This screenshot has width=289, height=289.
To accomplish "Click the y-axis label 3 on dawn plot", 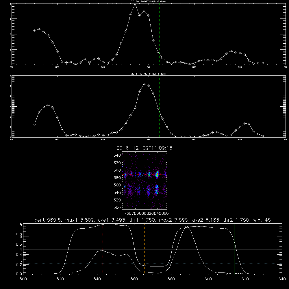I will (10, 19).
